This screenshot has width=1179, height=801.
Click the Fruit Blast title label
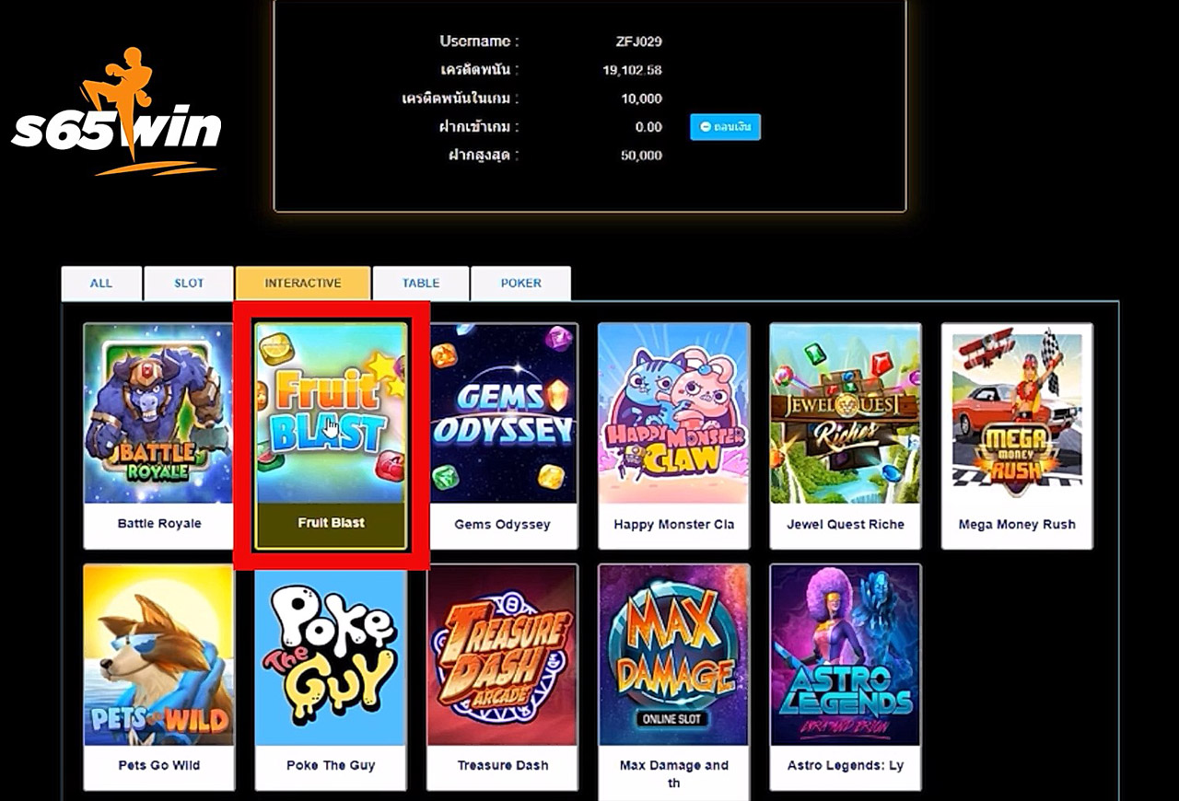[x=331, y=523]
